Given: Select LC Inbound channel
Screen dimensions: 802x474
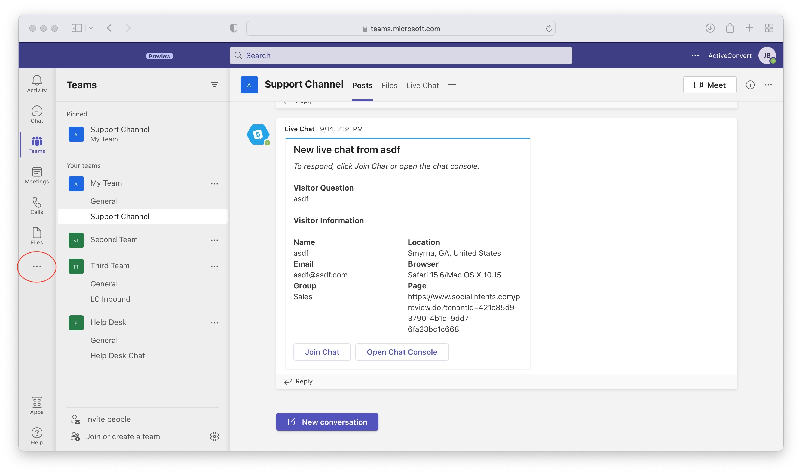Looking at the screenshot, I should pyautogui.click(x=110, y=299).
